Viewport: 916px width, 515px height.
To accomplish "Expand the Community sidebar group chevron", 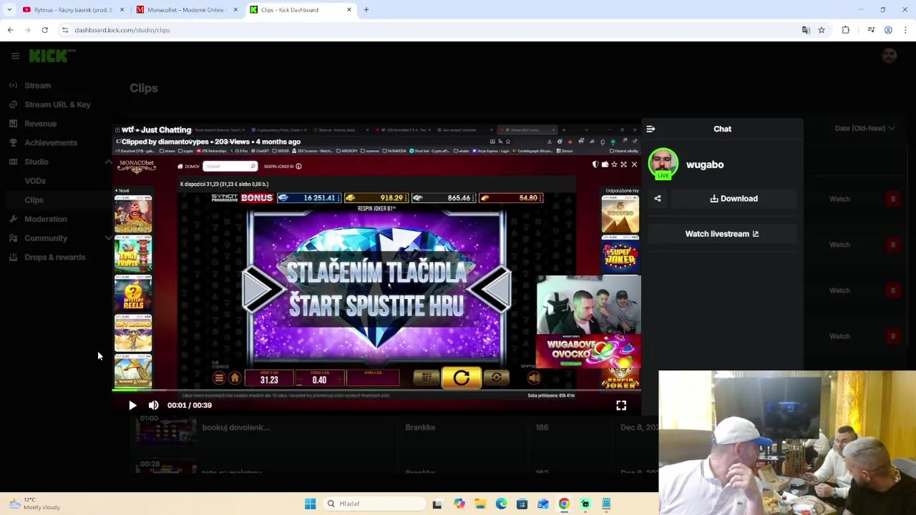I will pyautogui.click(x=109, y=238).
